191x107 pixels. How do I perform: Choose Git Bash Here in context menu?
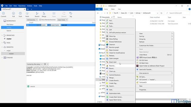click(x=155, y=63)
